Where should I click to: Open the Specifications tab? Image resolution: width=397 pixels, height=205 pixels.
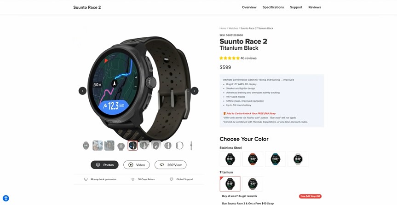273,7
